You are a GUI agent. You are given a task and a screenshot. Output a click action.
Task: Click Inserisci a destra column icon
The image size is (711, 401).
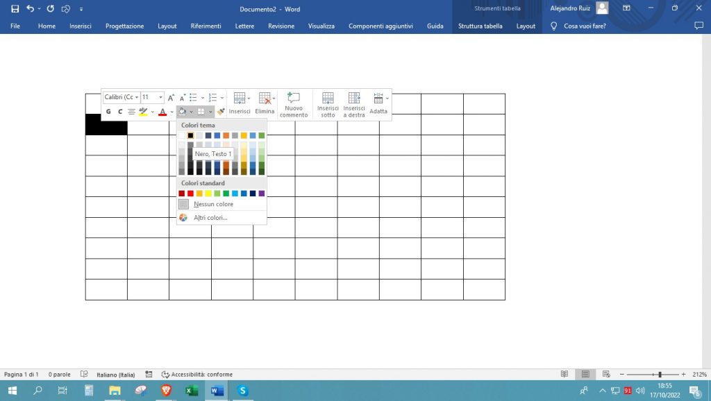[x=354, y=105]
